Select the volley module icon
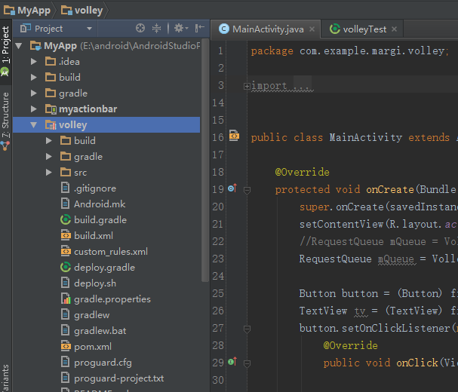 tap(51, 125)
